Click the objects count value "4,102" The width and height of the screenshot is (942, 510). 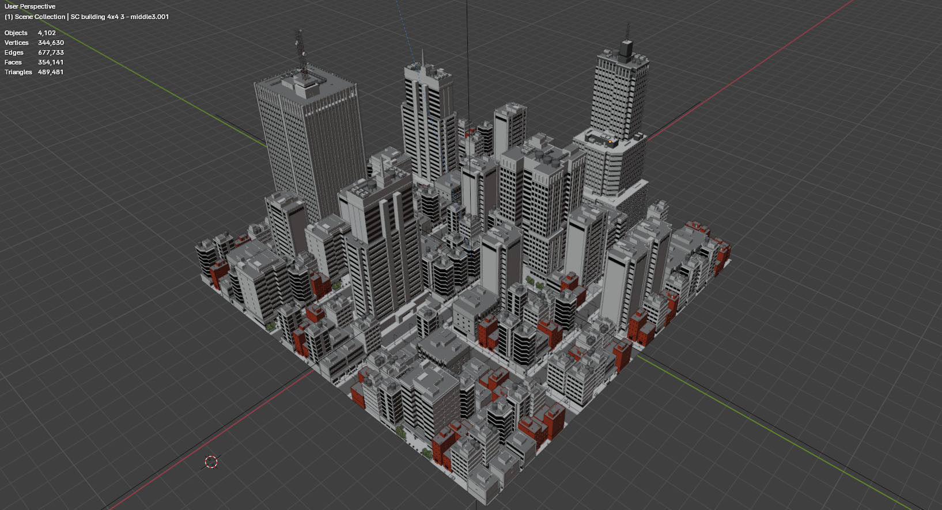47,33
